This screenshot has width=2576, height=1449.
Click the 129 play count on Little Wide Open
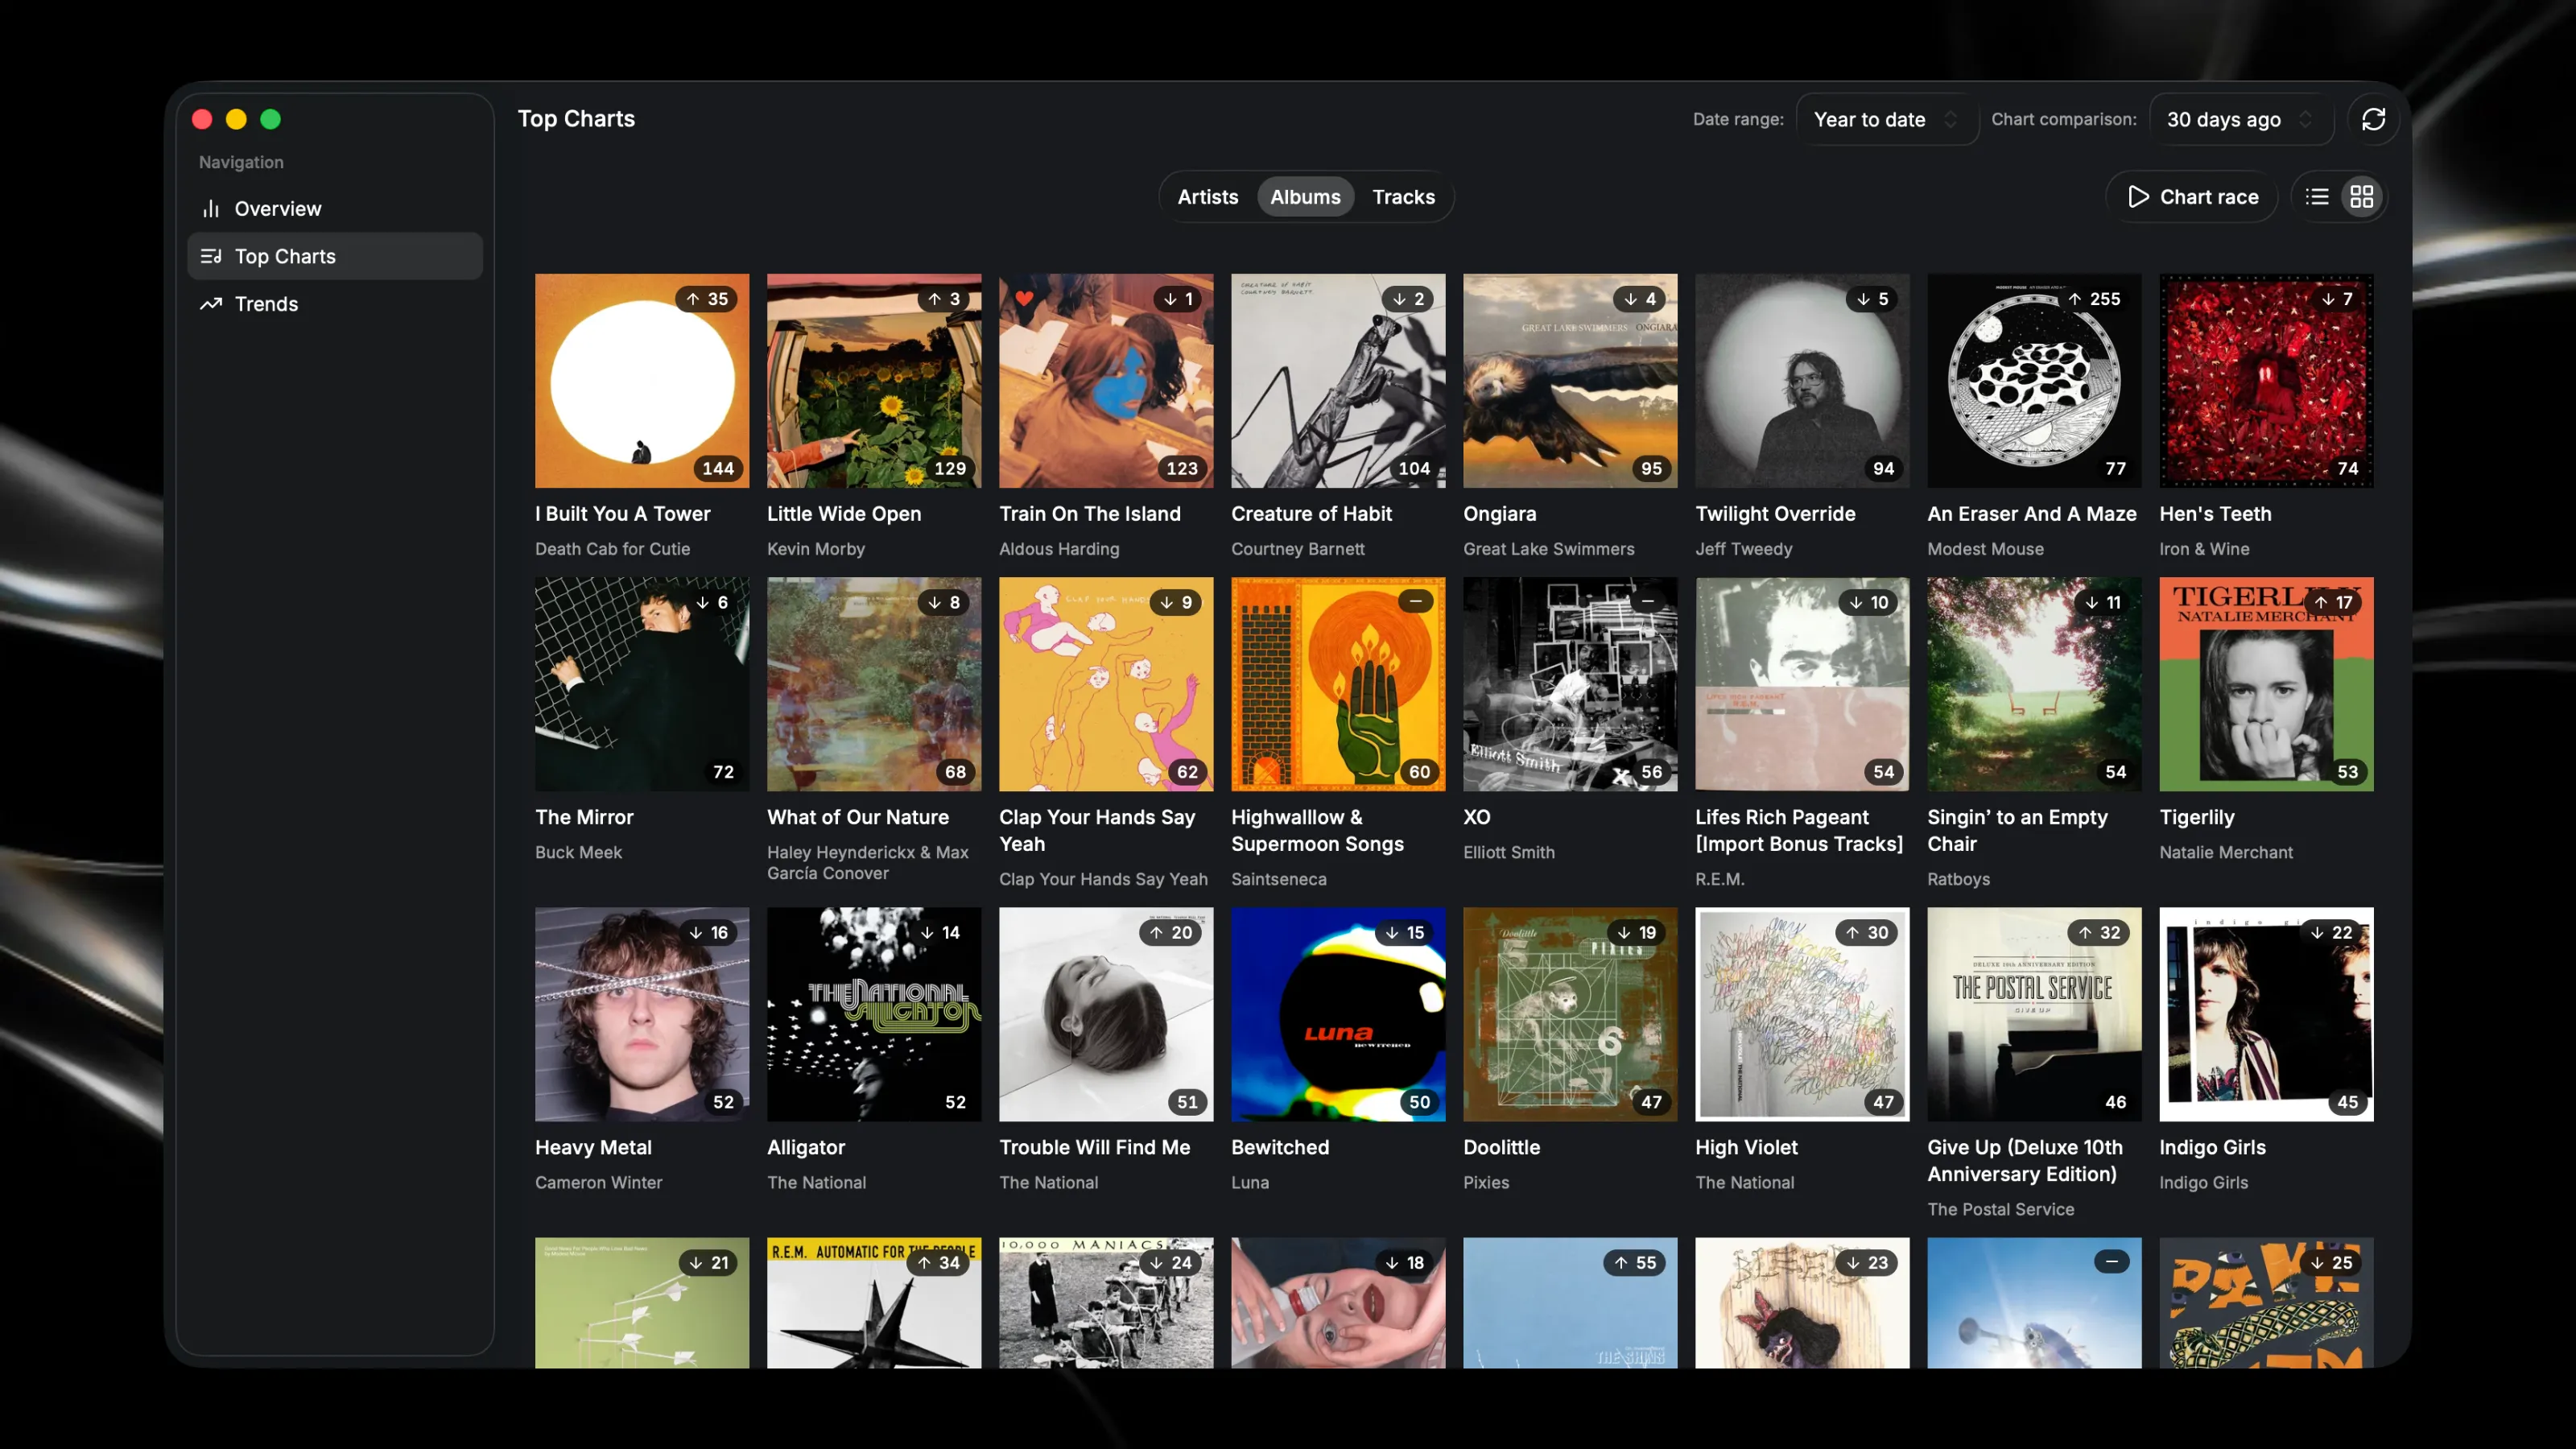(950, 468)
